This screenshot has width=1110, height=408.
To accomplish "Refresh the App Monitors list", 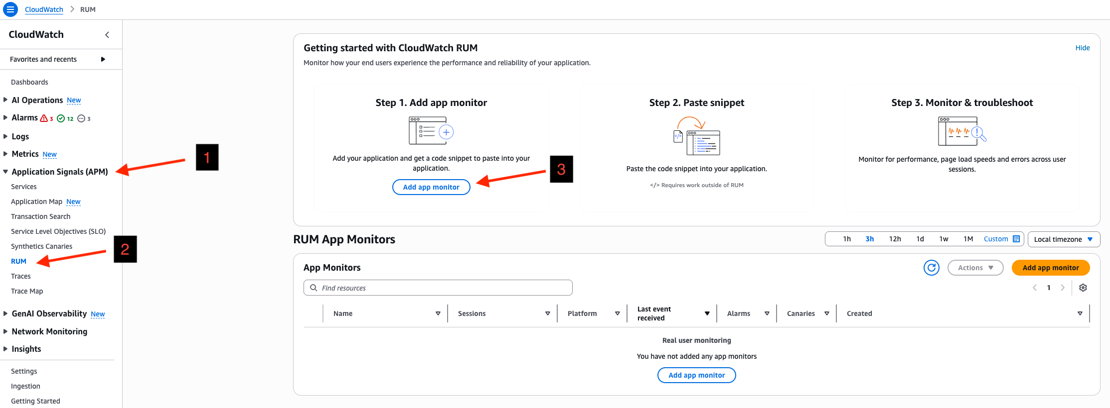I will pos(932,267).
